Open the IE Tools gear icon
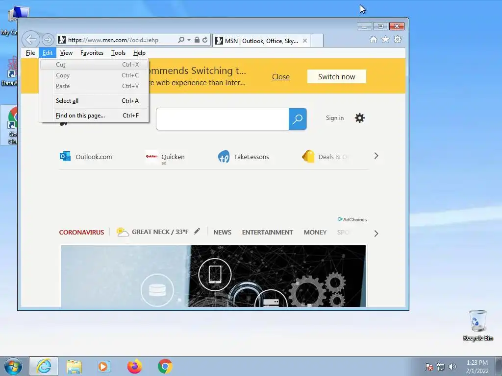The width and height of the screenshot is (502, 376). point(398,39)
